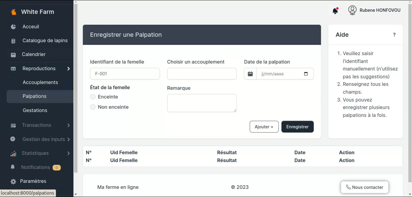Click the user profile avatar icon

pos(352,10)
